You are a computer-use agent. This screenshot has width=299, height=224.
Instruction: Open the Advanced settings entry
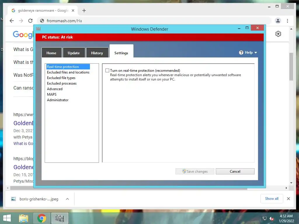[x=55, y=89]
